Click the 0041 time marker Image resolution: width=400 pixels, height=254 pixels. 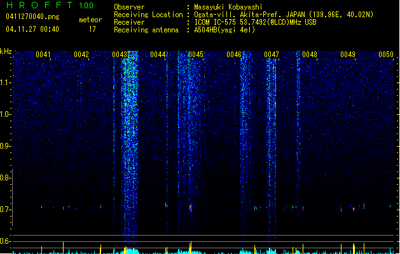click(43, 55)
